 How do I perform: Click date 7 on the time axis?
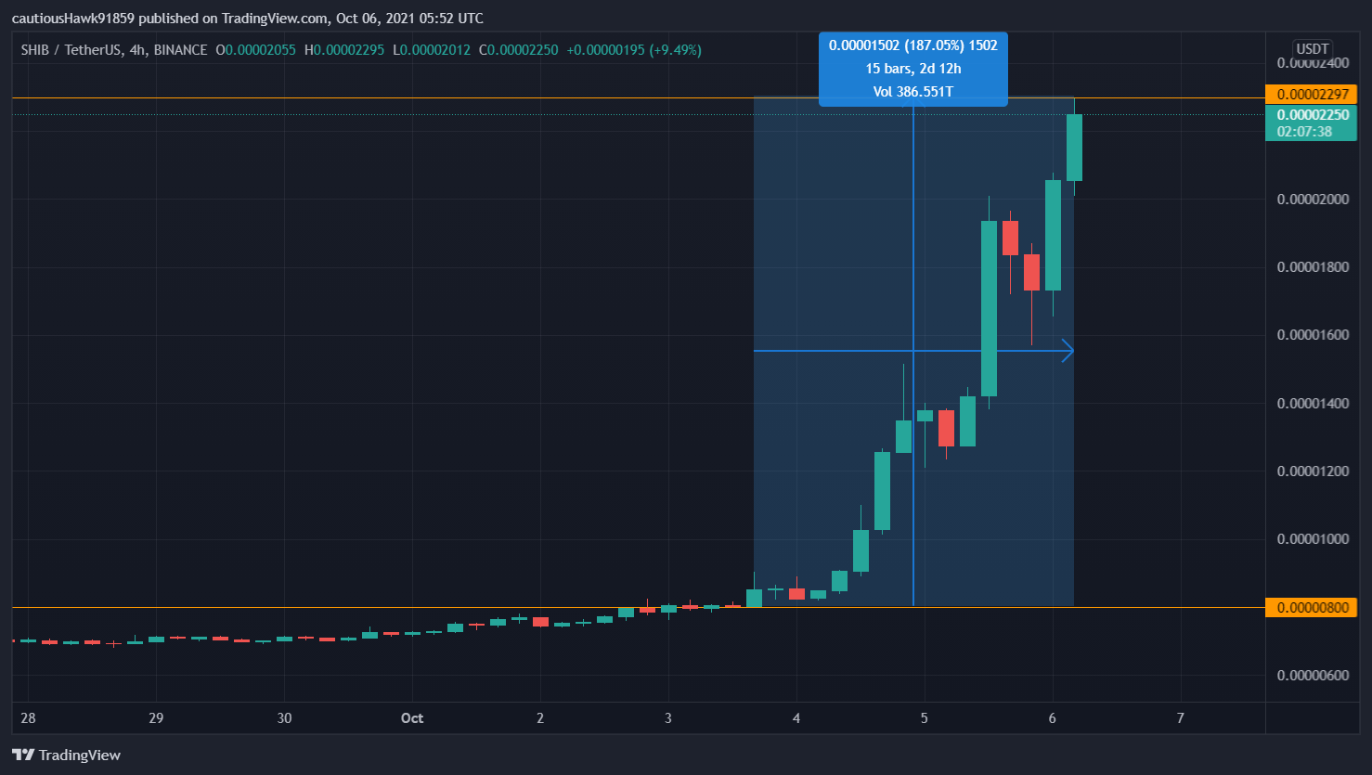point(1180,717)
